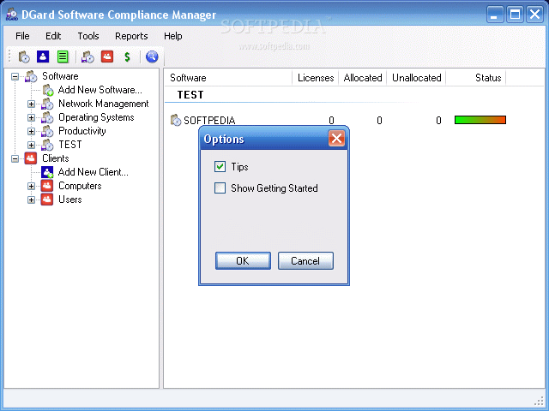This screenshot has width=549, height=411.
Task: Click Cancel in Options dialog
Action: tap(305, 260)
